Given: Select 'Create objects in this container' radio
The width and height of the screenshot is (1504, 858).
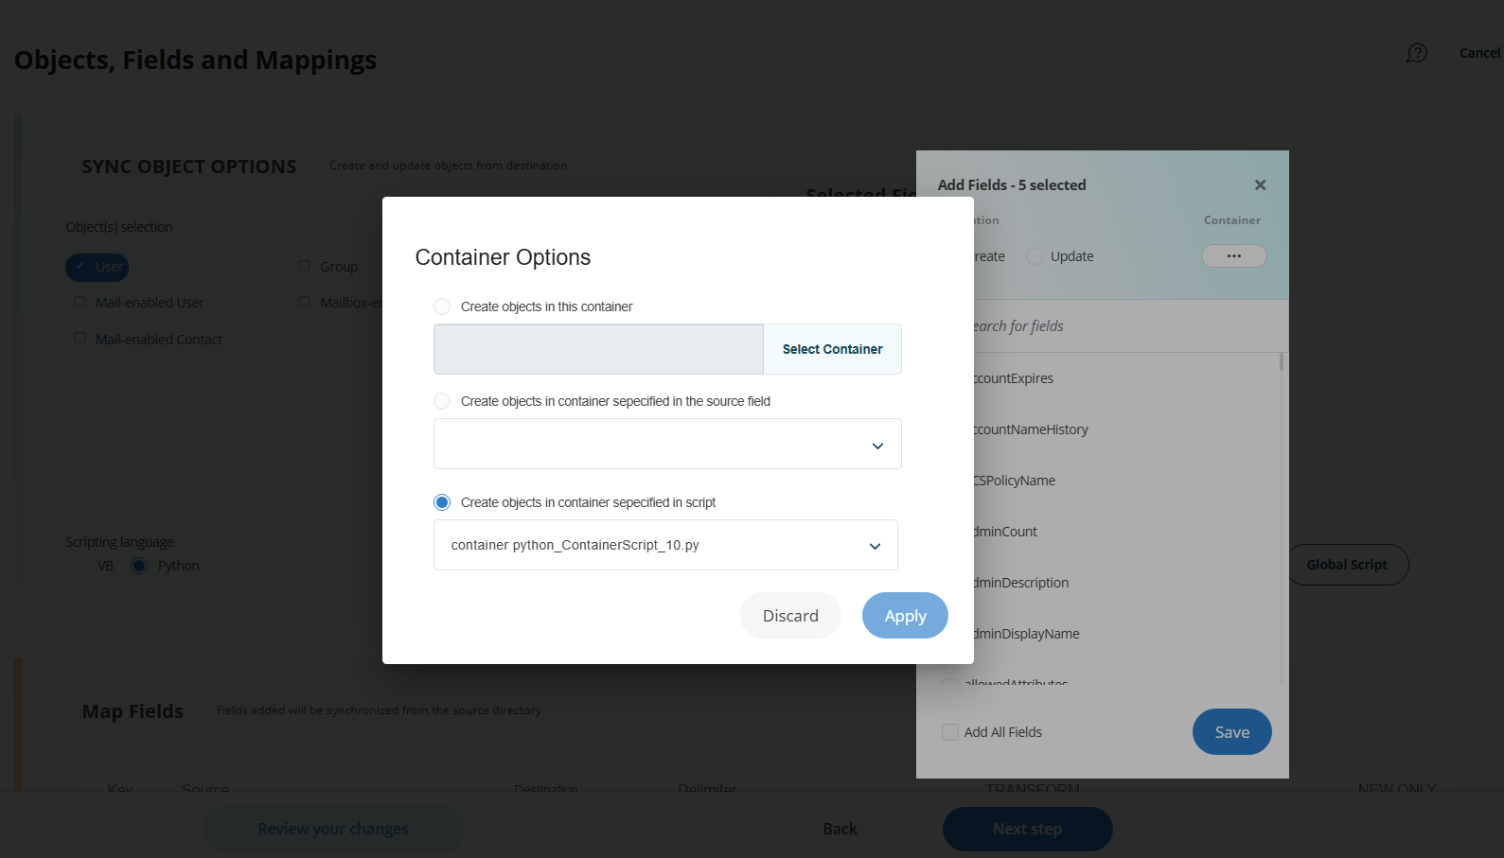Looking at the screenshot, I should pos(442,306).
